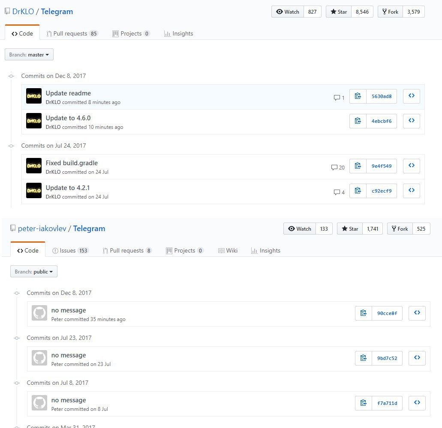Click Peter's avatar on 35 minutes ago commit
Image resolution: width=442 pixels, height=428 pixels.
(39, 313)
